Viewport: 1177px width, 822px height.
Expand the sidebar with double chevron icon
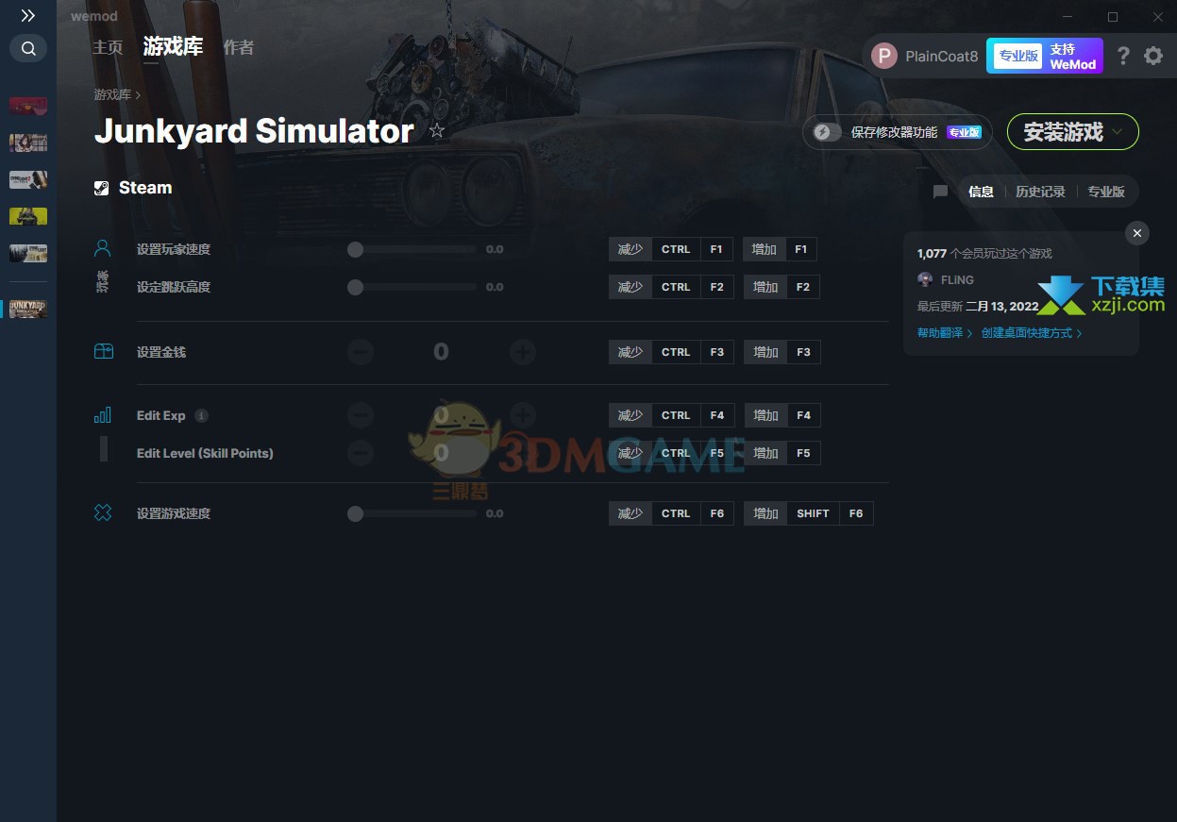[x=28, y=16]
